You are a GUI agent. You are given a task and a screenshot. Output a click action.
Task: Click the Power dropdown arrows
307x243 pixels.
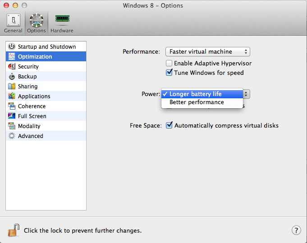coord(246,94)
